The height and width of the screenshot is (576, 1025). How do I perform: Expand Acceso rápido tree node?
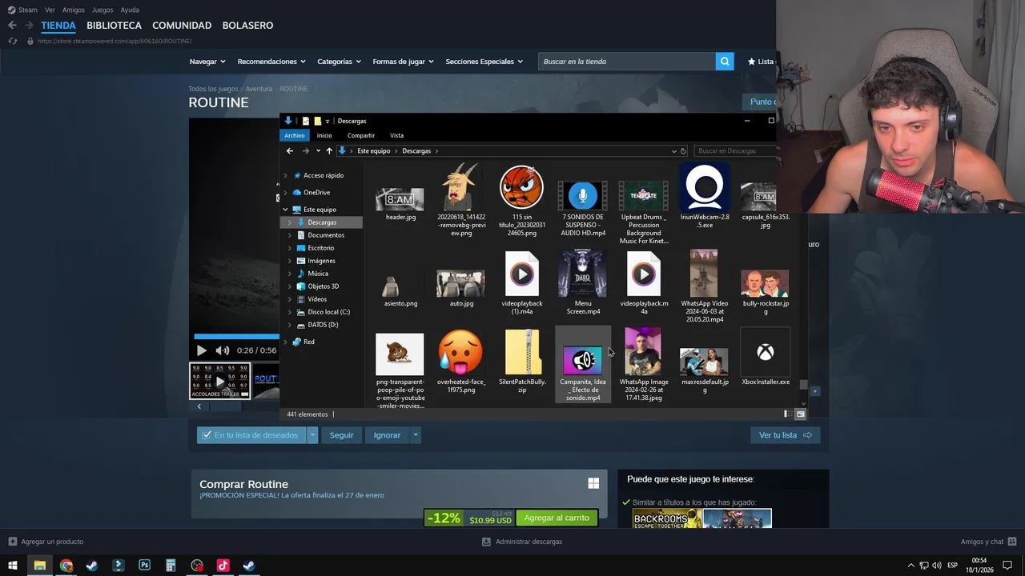click(285, 175)
